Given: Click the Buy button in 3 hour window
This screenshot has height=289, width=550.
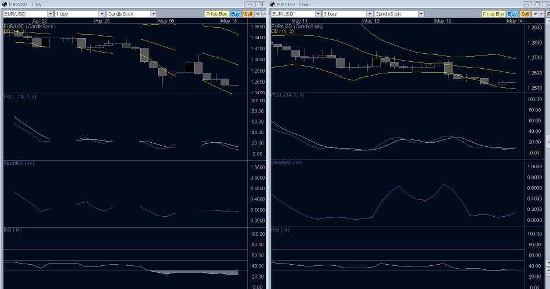Looking at the screenshot, I should click(512, 14).
